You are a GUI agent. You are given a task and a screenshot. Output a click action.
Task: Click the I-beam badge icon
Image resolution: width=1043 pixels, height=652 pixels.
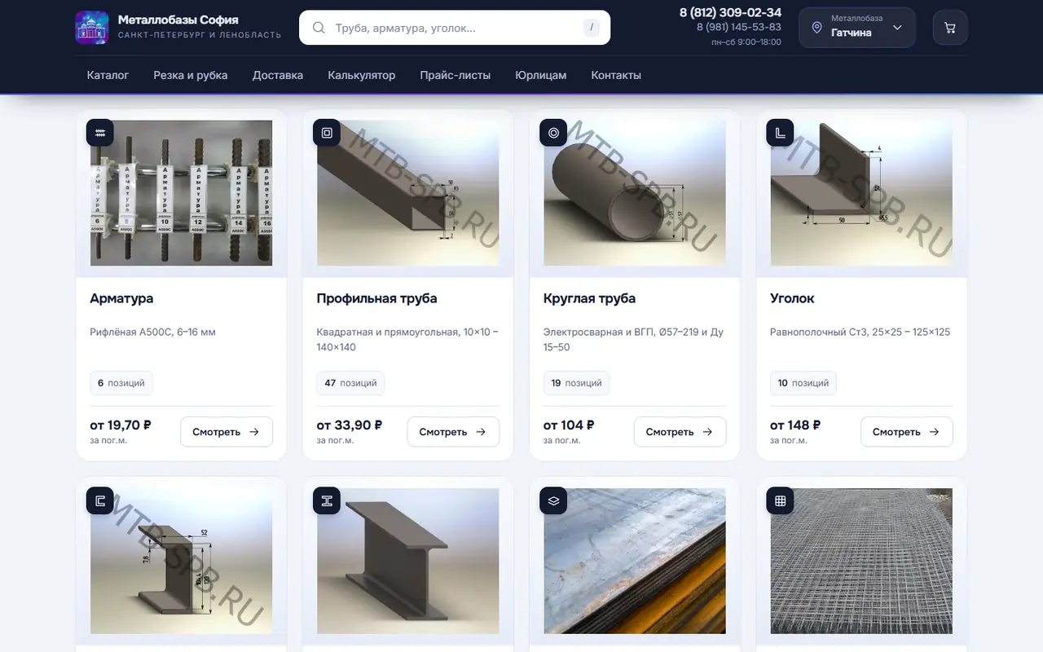(x=327, y=500)
